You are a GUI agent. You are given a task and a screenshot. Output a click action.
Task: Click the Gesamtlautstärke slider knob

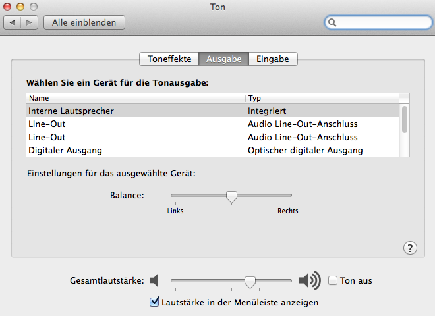250,281
